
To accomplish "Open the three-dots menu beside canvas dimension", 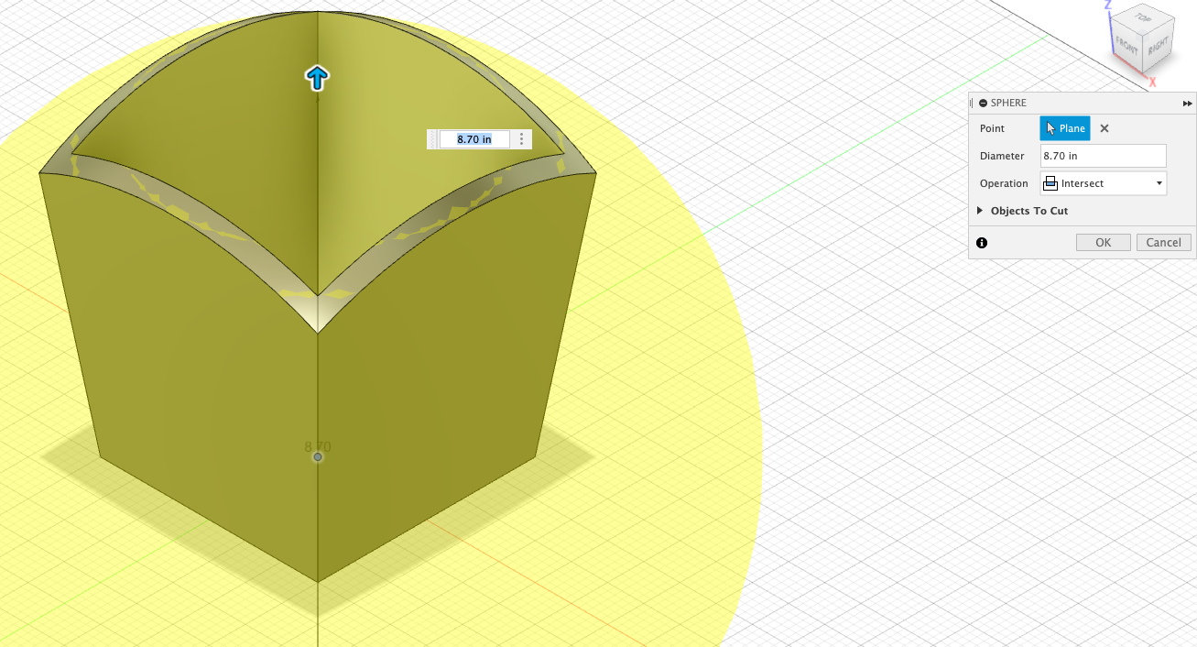I will pos(521,139).
